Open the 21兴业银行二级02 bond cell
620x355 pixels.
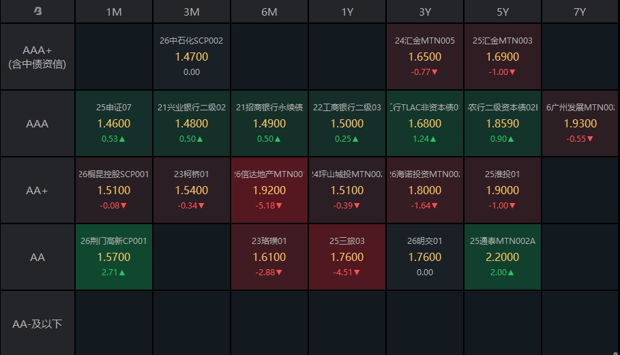192,123
